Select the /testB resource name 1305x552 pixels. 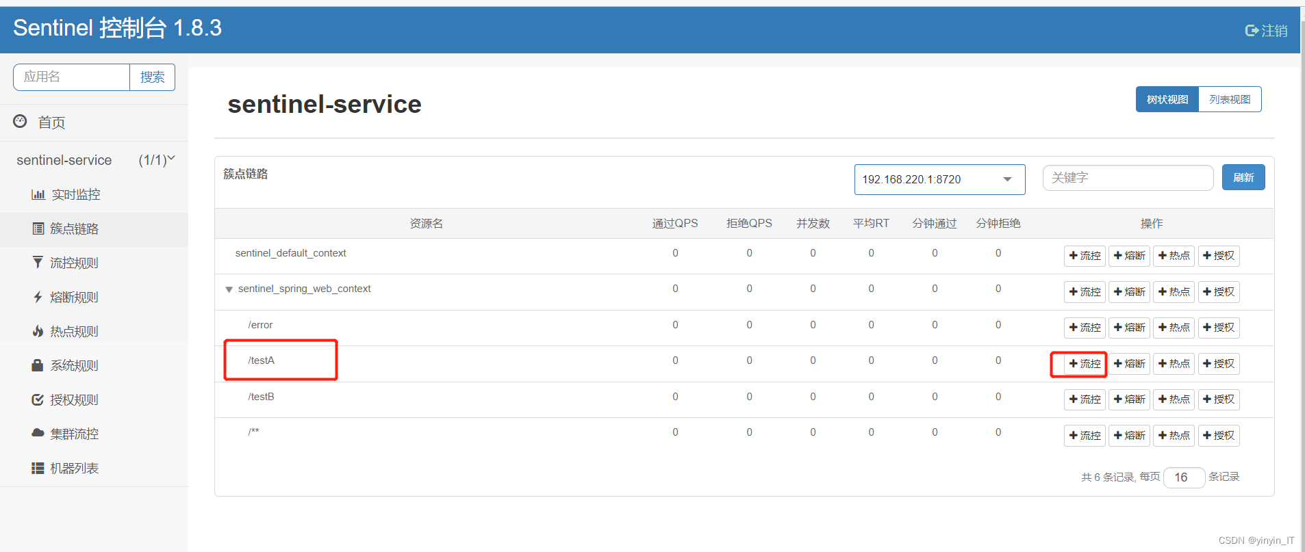261,397
